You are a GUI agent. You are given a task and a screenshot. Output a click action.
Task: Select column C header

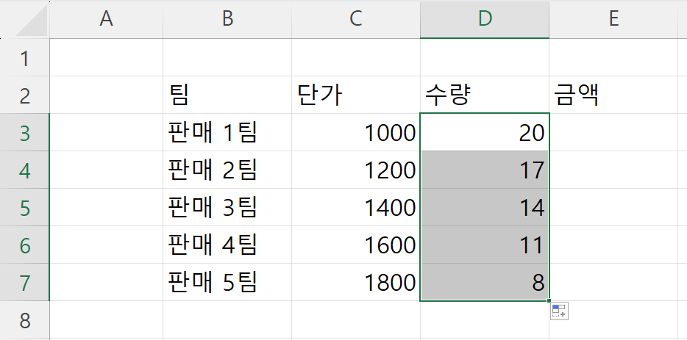(356, 19)
